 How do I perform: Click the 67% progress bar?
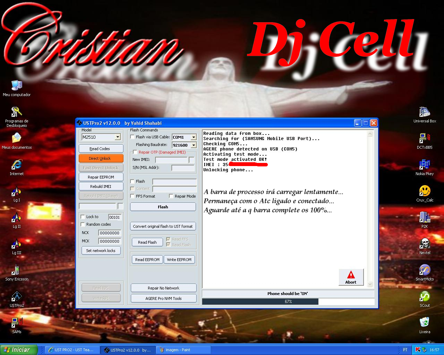(288, 302)
